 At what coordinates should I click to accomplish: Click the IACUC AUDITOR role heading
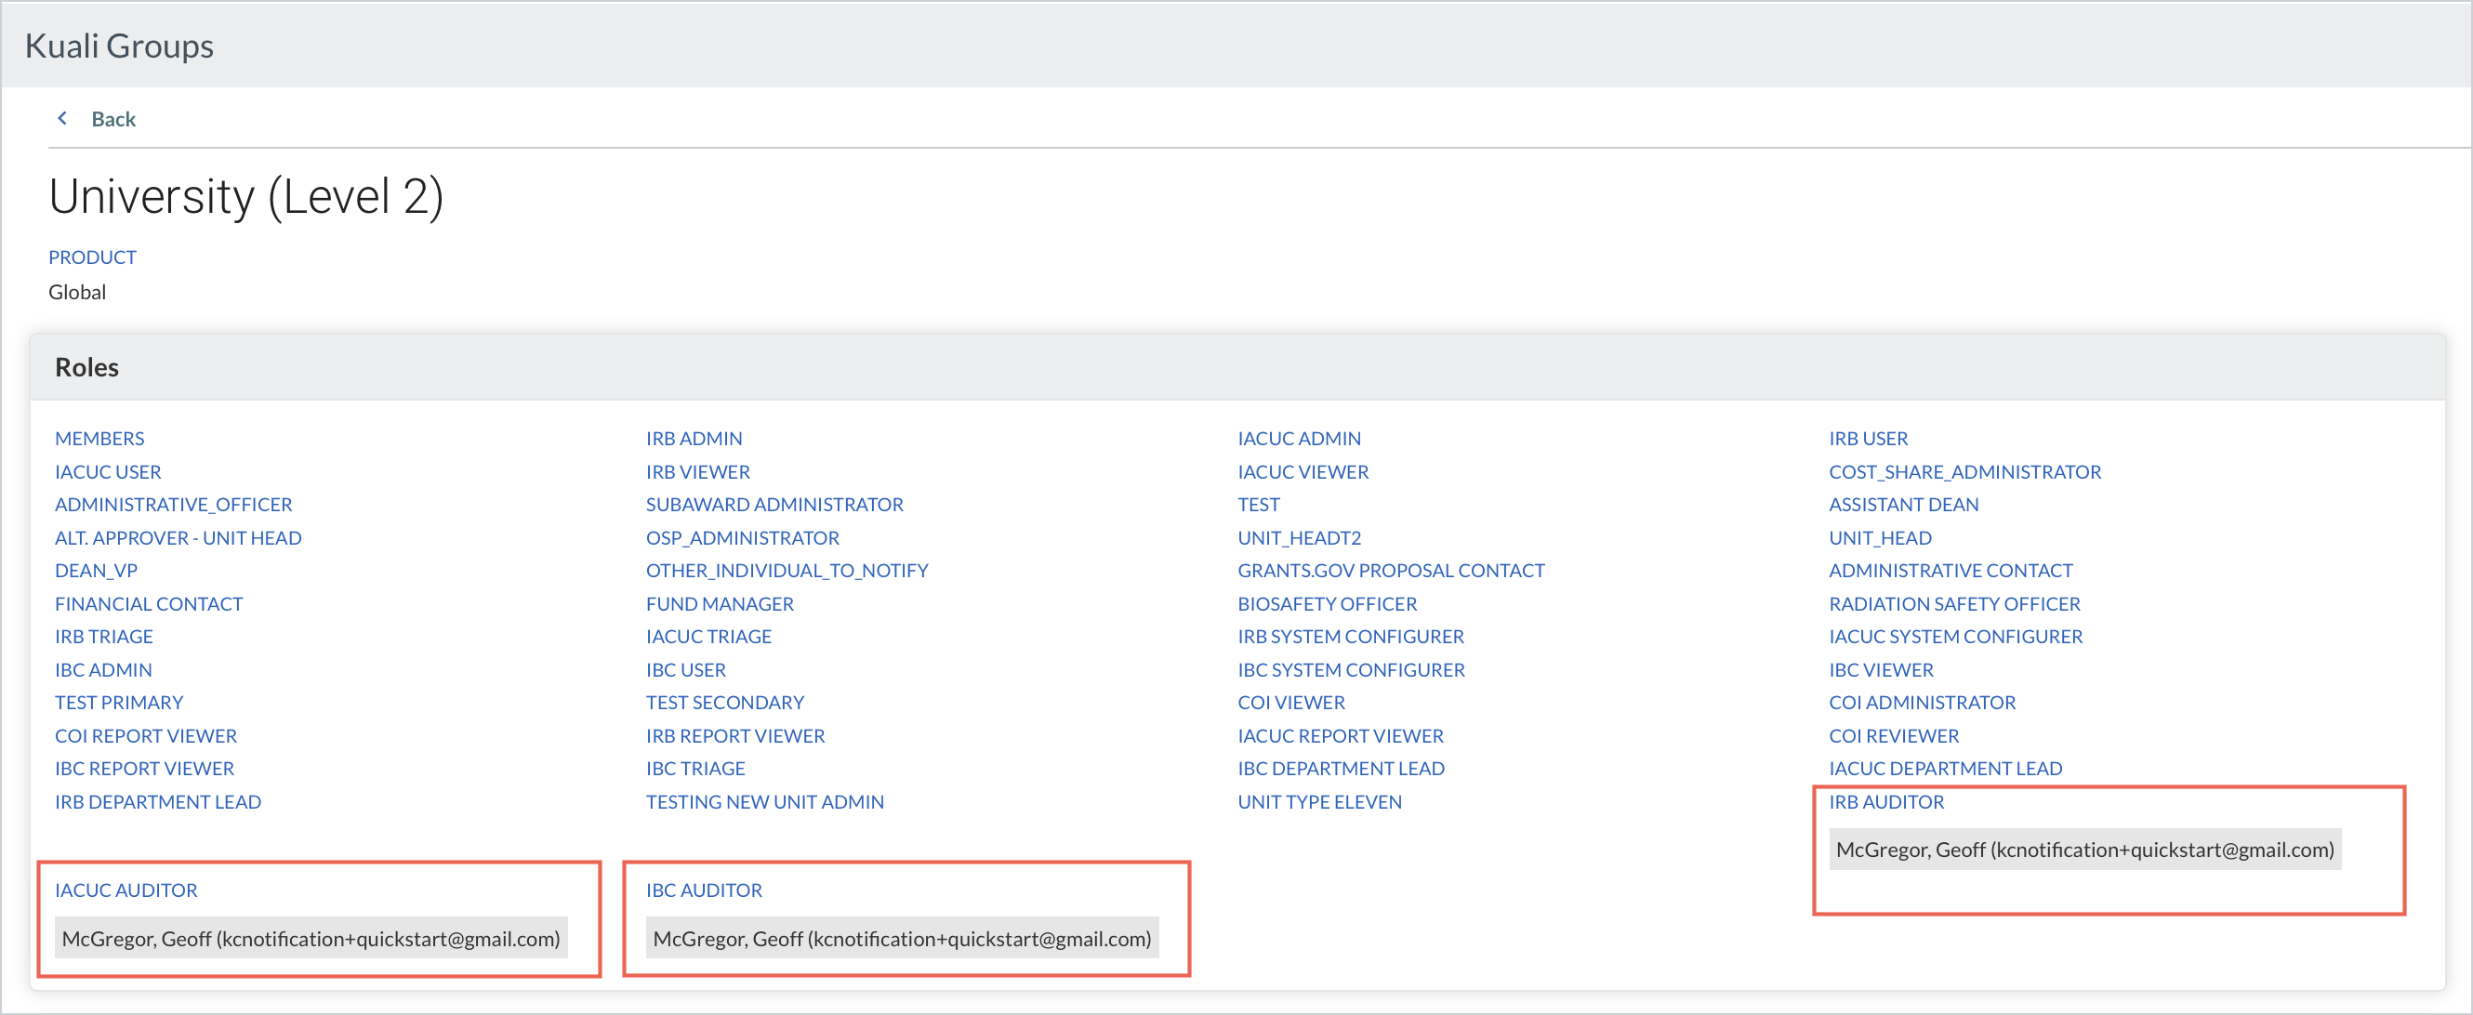click(126, 890)
